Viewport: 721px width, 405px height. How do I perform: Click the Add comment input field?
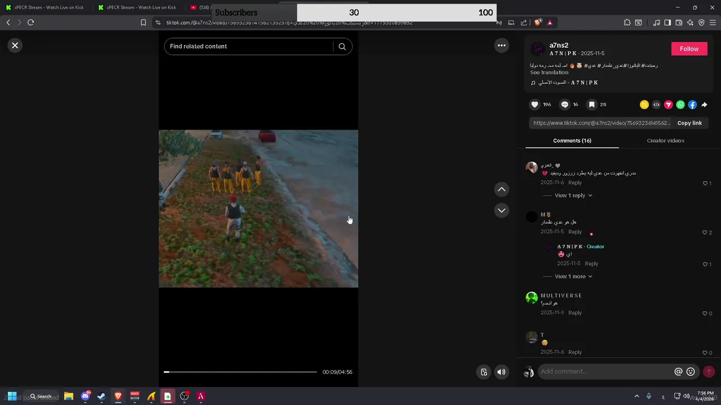coord(606,372)
